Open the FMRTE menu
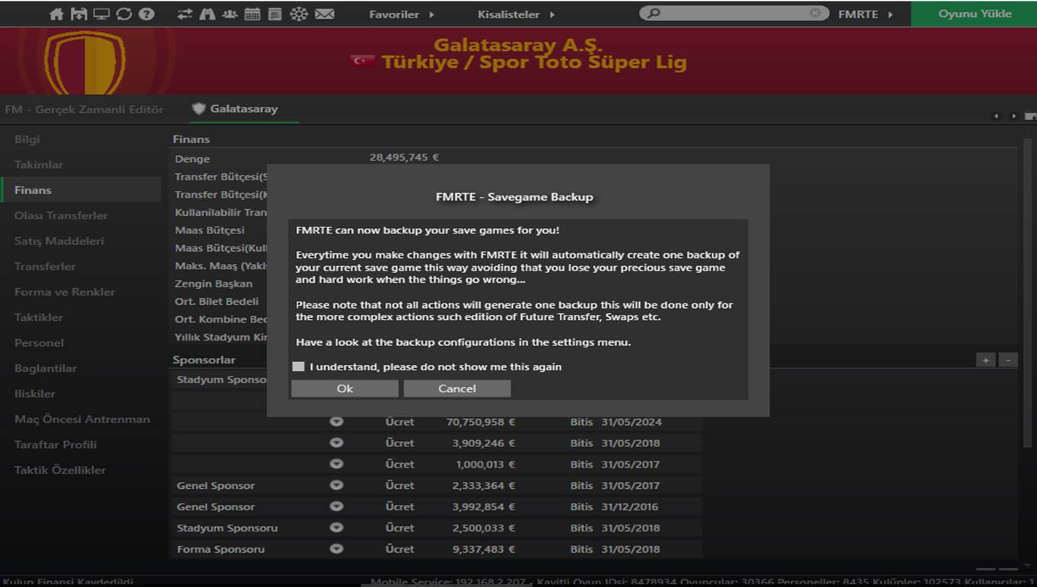This screenshot has width=1037, height=587. (865, 14)
